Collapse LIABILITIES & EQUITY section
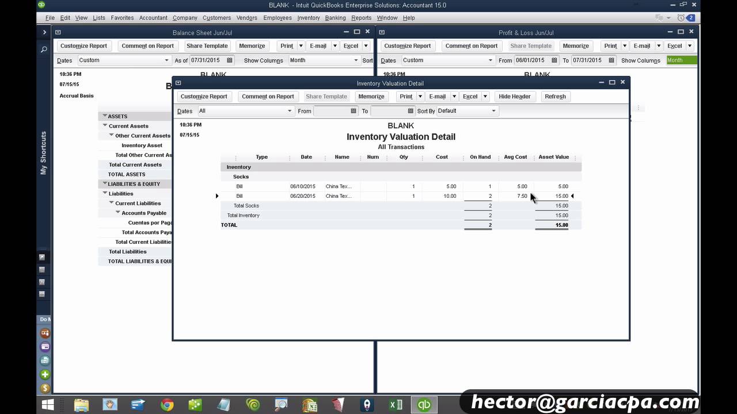 (x=105, y=183)
